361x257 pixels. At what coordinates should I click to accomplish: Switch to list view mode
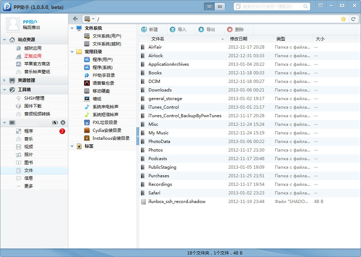tap(209, 6)
